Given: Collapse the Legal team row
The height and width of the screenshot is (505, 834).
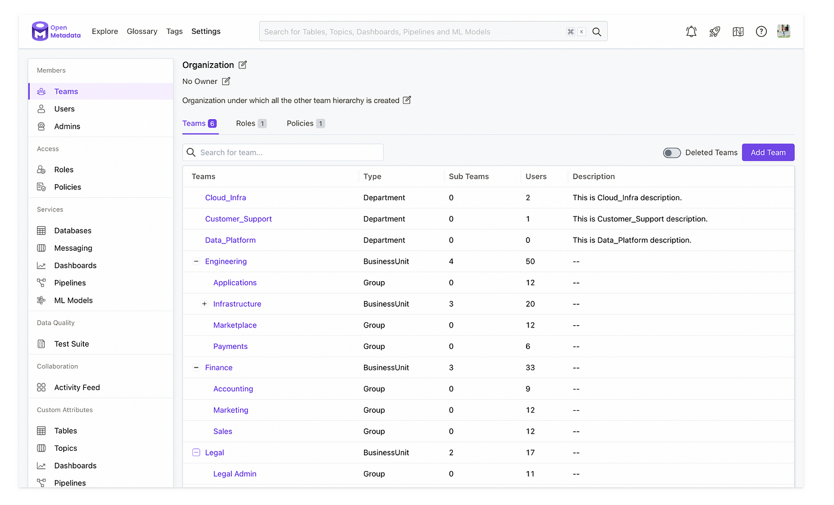Looking at the screenshot, I should (x=196, y=453).
